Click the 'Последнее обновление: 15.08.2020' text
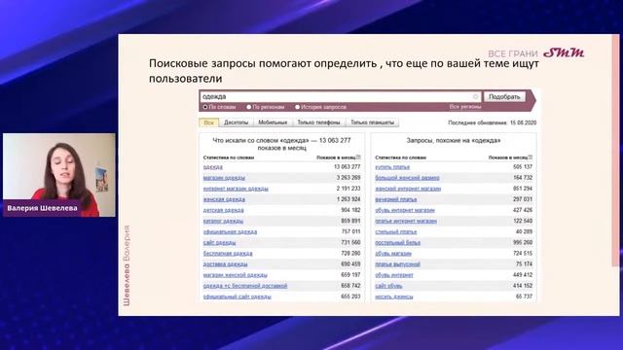The width and height of the screenshot is (623, 350). pos(493,122)
